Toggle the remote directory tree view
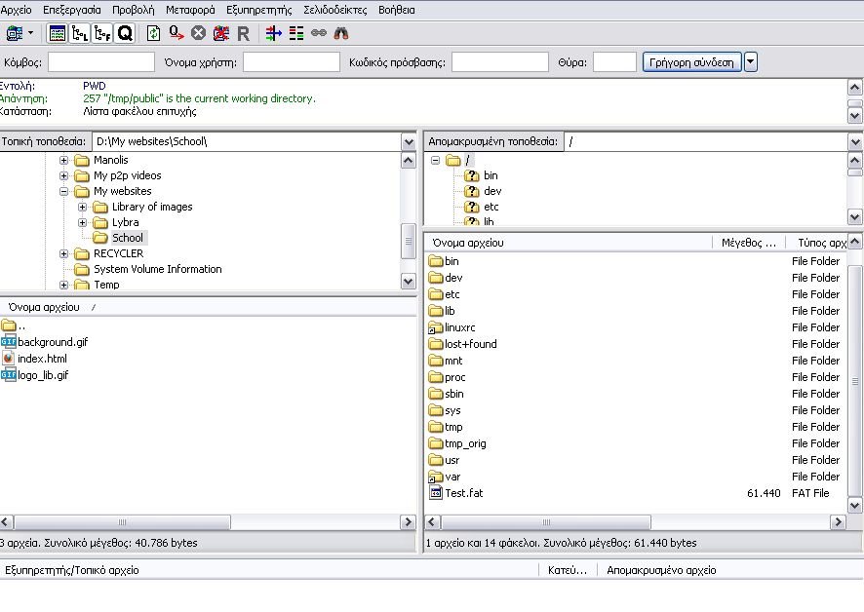The width and height of the screenshot is (864, 612). pos(102,33)
